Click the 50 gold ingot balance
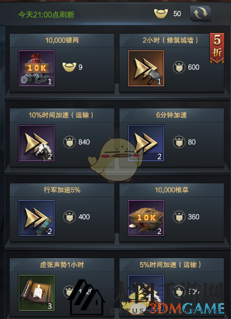 177,14
